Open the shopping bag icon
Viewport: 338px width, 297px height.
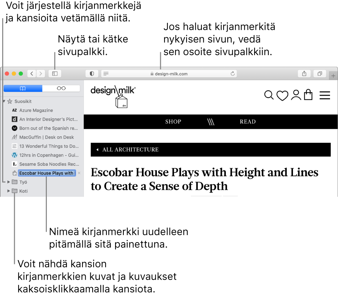point(308,95)
